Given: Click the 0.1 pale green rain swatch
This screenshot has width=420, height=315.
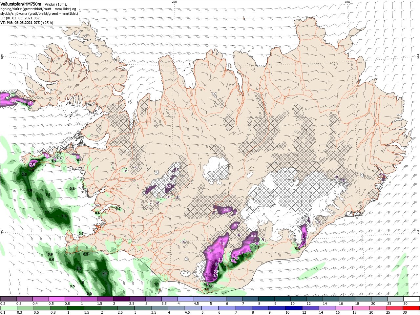Looking at the screenshot, I should tap(8, 308).
